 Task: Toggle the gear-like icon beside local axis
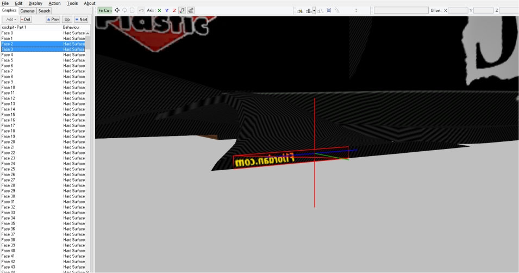[191, 10]
